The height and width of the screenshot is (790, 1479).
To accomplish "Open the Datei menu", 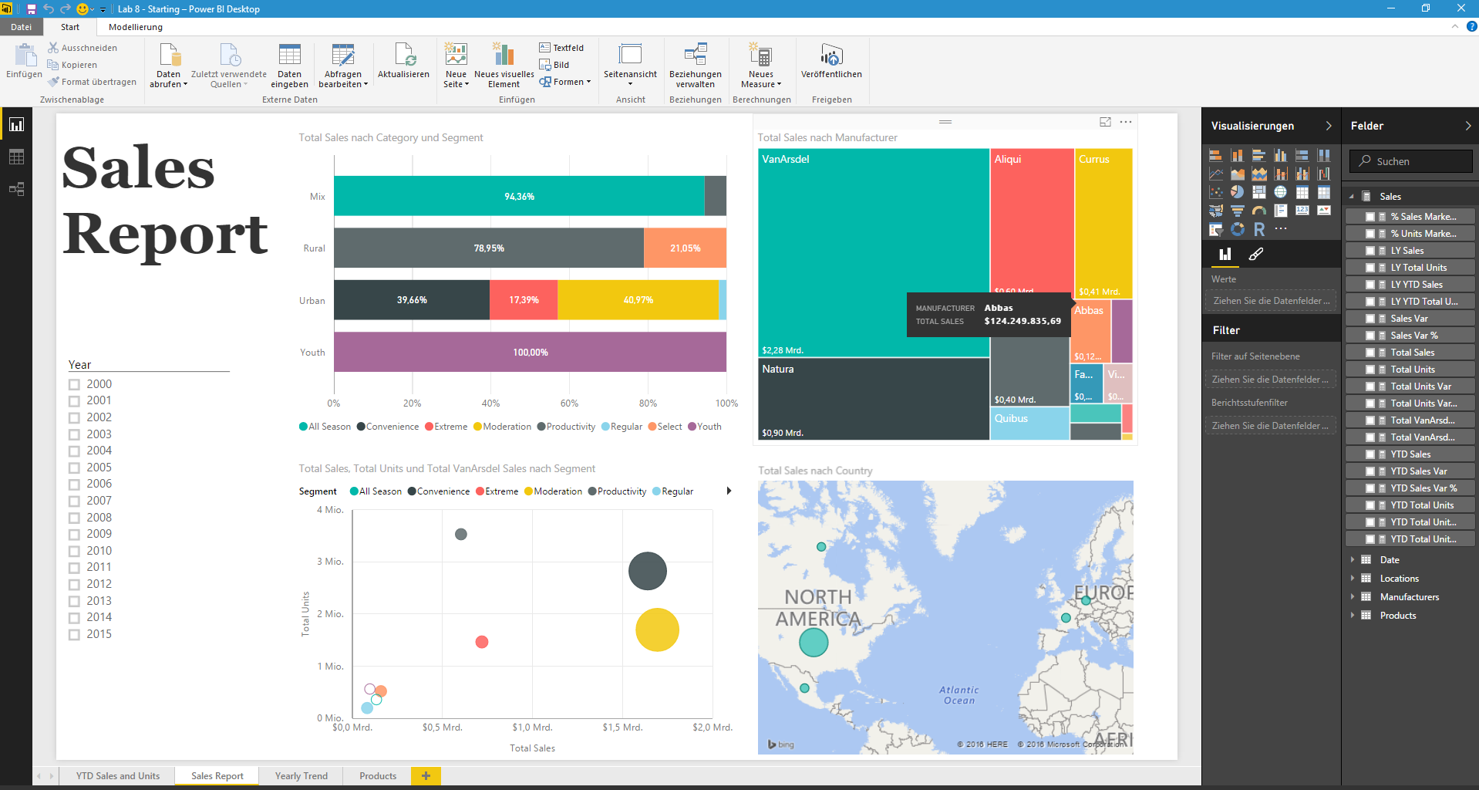I will 22,27.
